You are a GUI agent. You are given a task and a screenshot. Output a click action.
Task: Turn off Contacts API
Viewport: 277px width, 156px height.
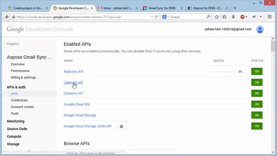[x=257, y=94]
